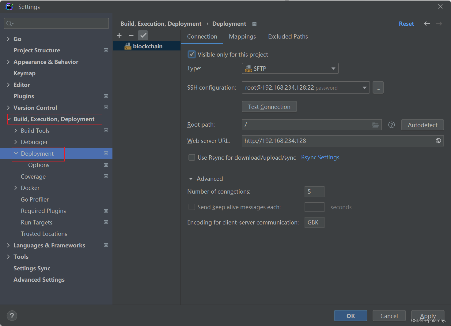This screenshot has height=326, width=451.
Task: Collapse the Advanced section
Action: (191, 179)
